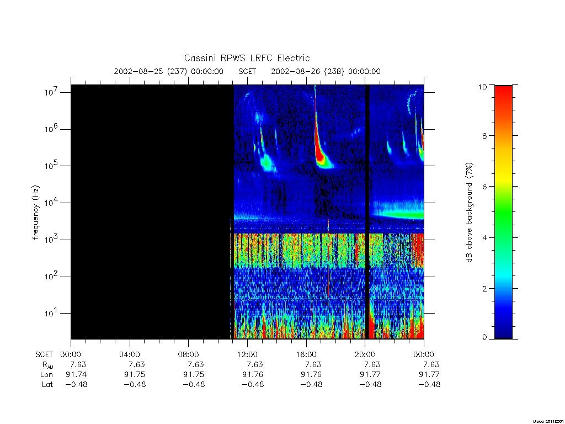Click the colorbar tick value '2'
Screen dimensions: 565x424
tap(484, 288)
